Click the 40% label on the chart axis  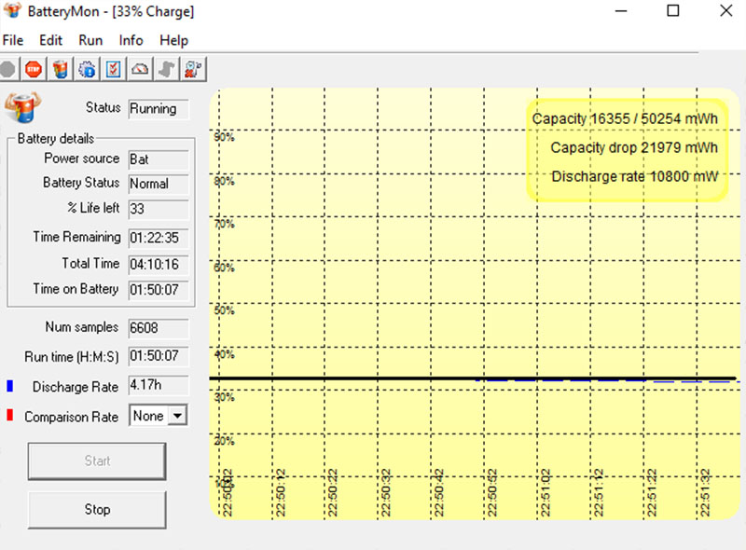click(224, 354)
